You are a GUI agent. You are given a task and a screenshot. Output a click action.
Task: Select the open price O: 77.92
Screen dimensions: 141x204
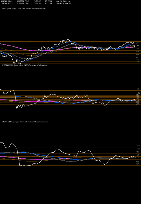(x=38, y=1)
